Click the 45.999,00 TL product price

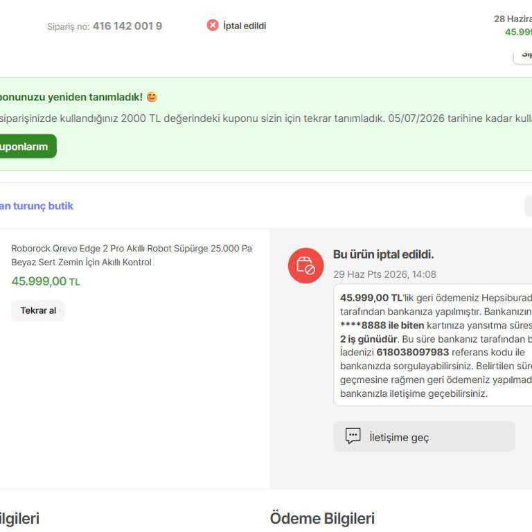pyautogui.click(x=46, y=281)
